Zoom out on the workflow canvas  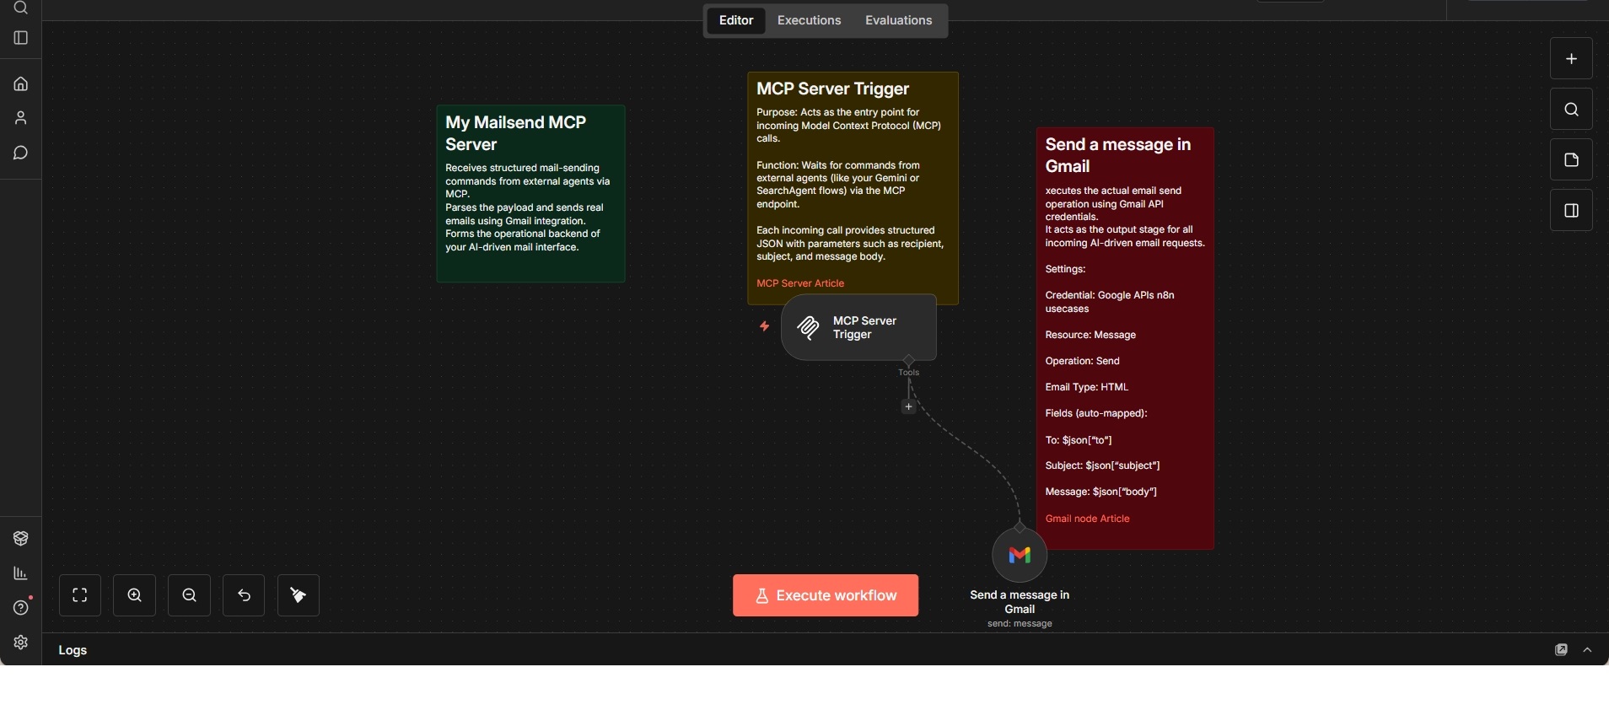click(189, 595)
